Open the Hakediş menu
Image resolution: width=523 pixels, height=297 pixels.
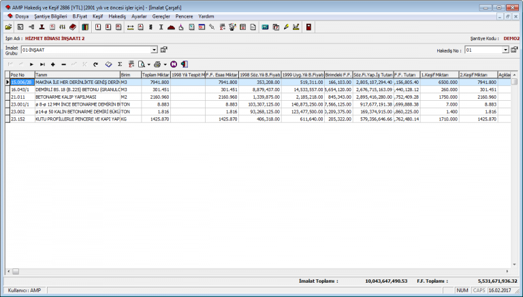tap(118, 15)
